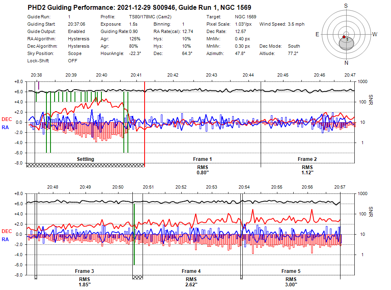Viewport: 391px width, 290px height.
Task: Click the Target value NGC 1569
Action: coord(245,17)
